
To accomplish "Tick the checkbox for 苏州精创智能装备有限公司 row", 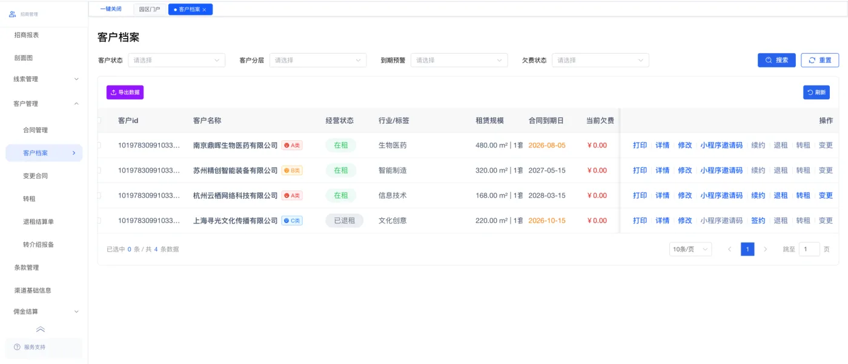I will [99, 171].
